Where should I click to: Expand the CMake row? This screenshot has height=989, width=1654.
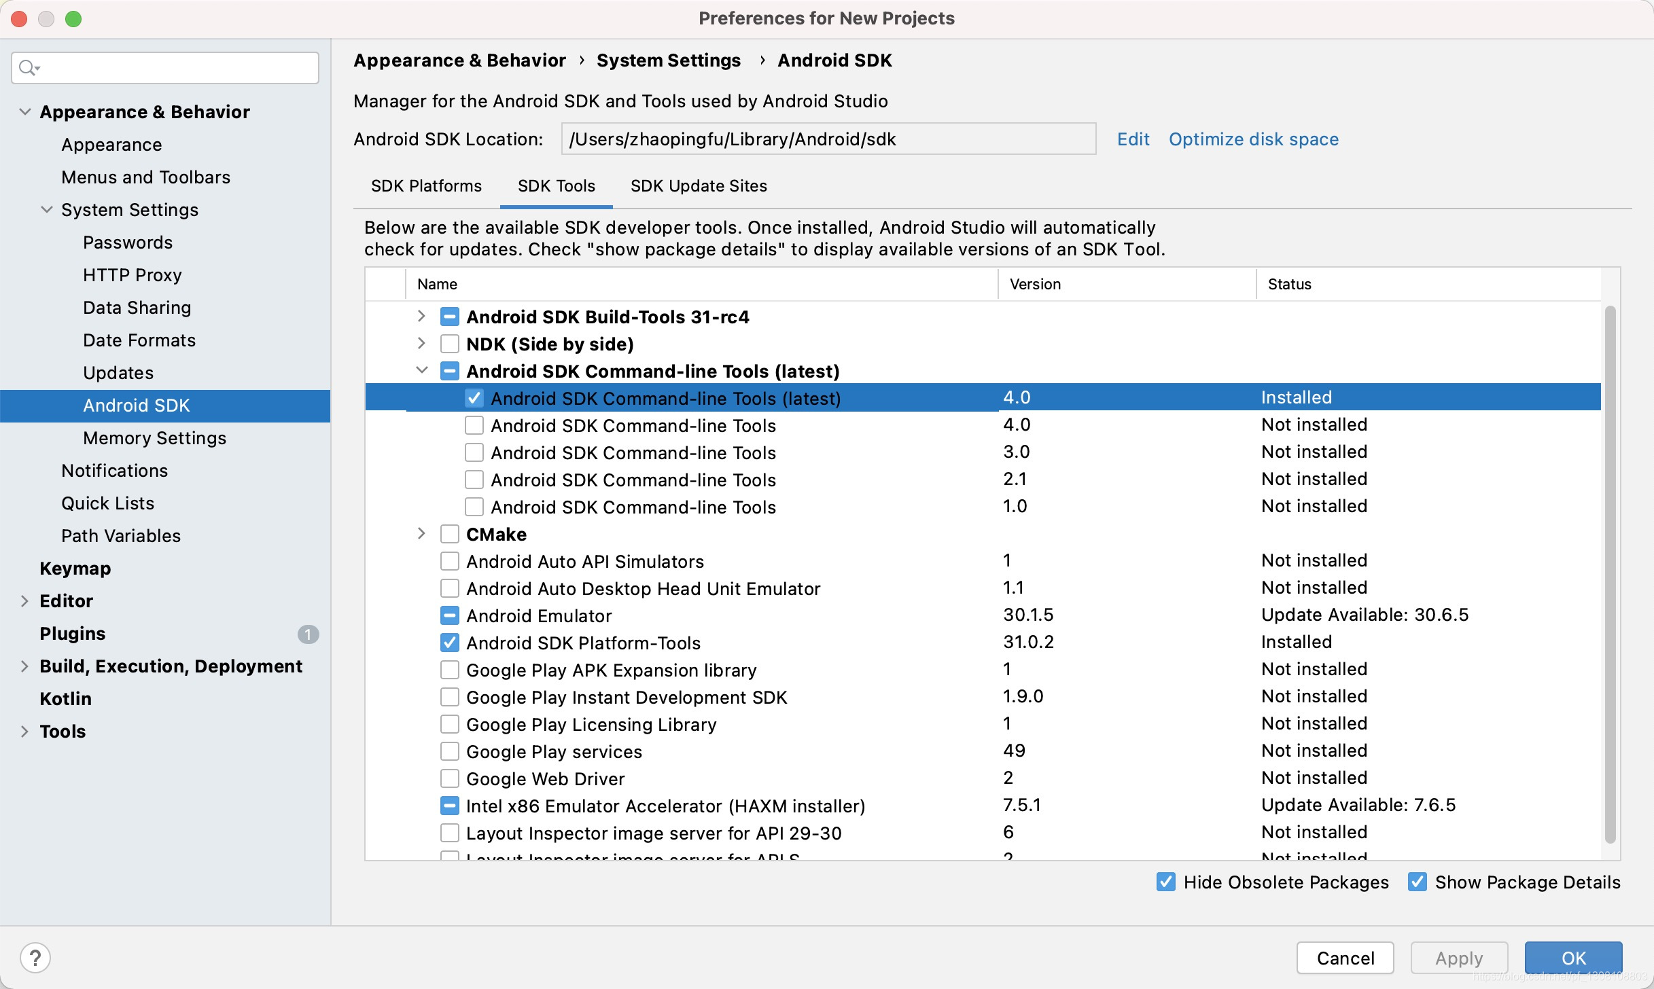coord(421,534)
